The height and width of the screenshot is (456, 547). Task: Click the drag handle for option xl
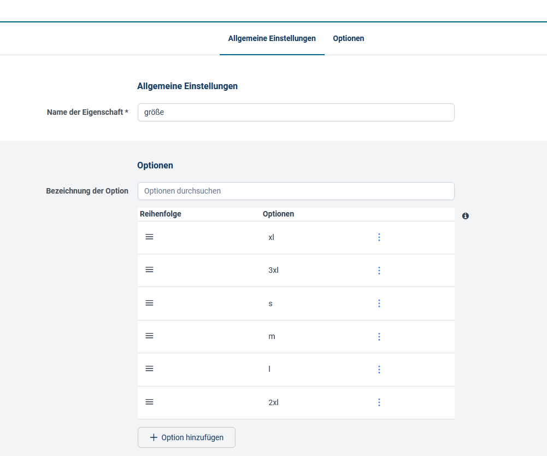tap(149, 237)
